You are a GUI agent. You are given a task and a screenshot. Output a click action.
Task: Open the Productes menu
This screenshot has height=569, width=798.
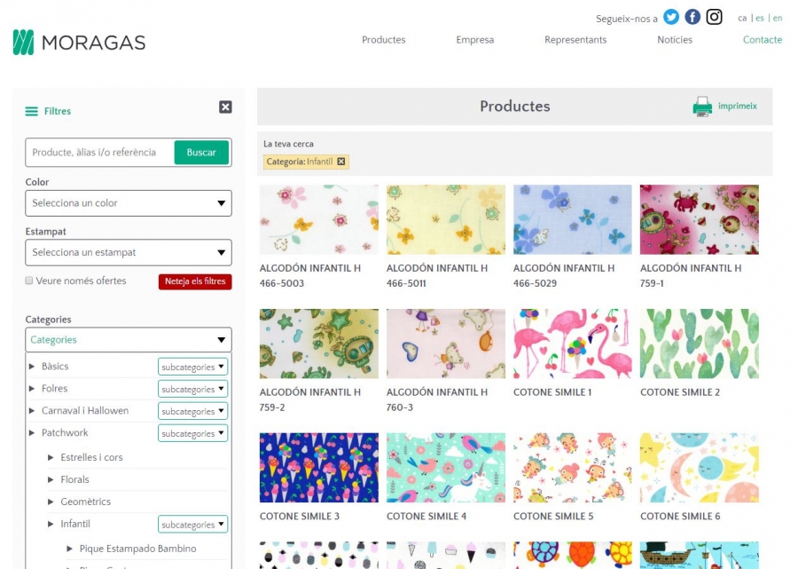tap(384, 40)
